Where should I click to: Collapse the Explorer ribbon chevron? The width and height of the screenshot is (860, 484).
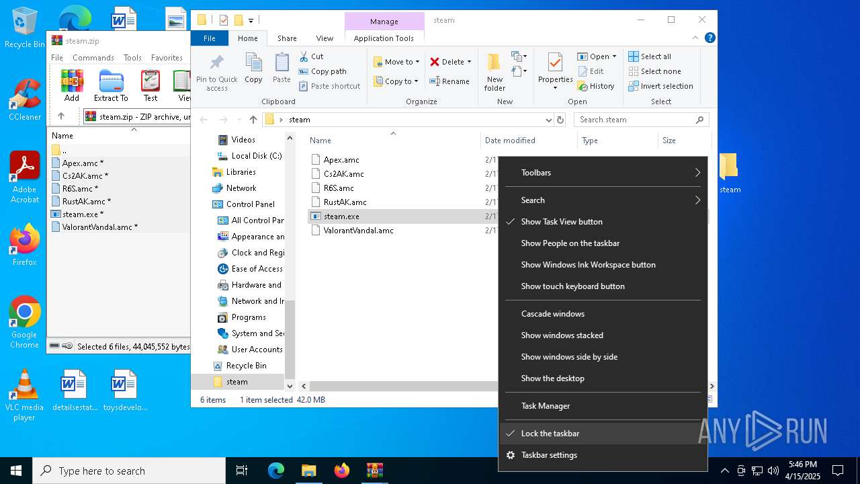tap(695, 38)
